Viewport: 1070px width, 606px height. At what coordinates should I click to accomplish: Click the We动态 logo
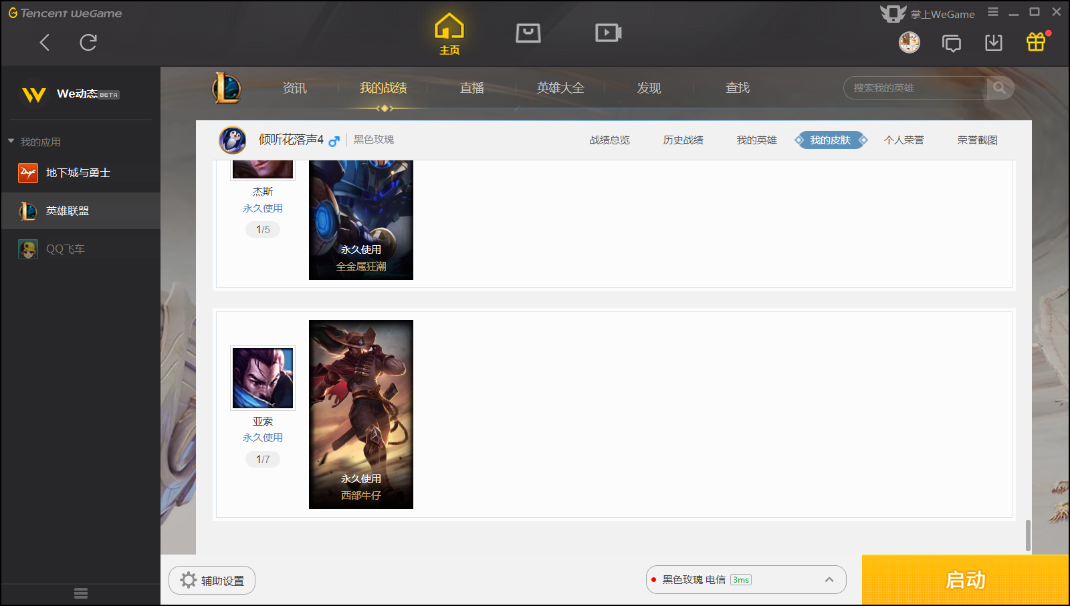34,94
